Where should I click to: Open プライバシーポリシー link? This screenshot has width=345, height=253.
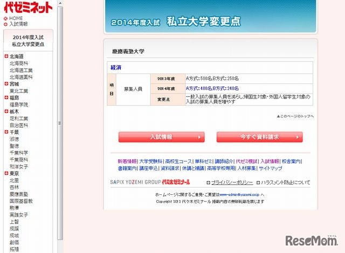(232, 182)
